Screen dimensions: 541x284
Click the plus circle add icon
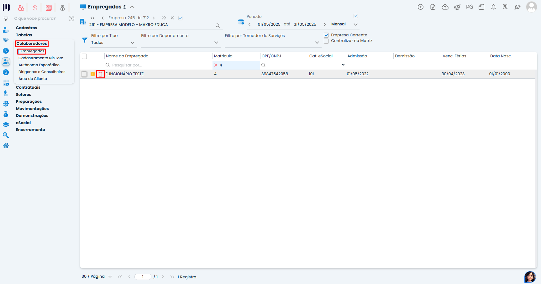[x=421, y=7]
